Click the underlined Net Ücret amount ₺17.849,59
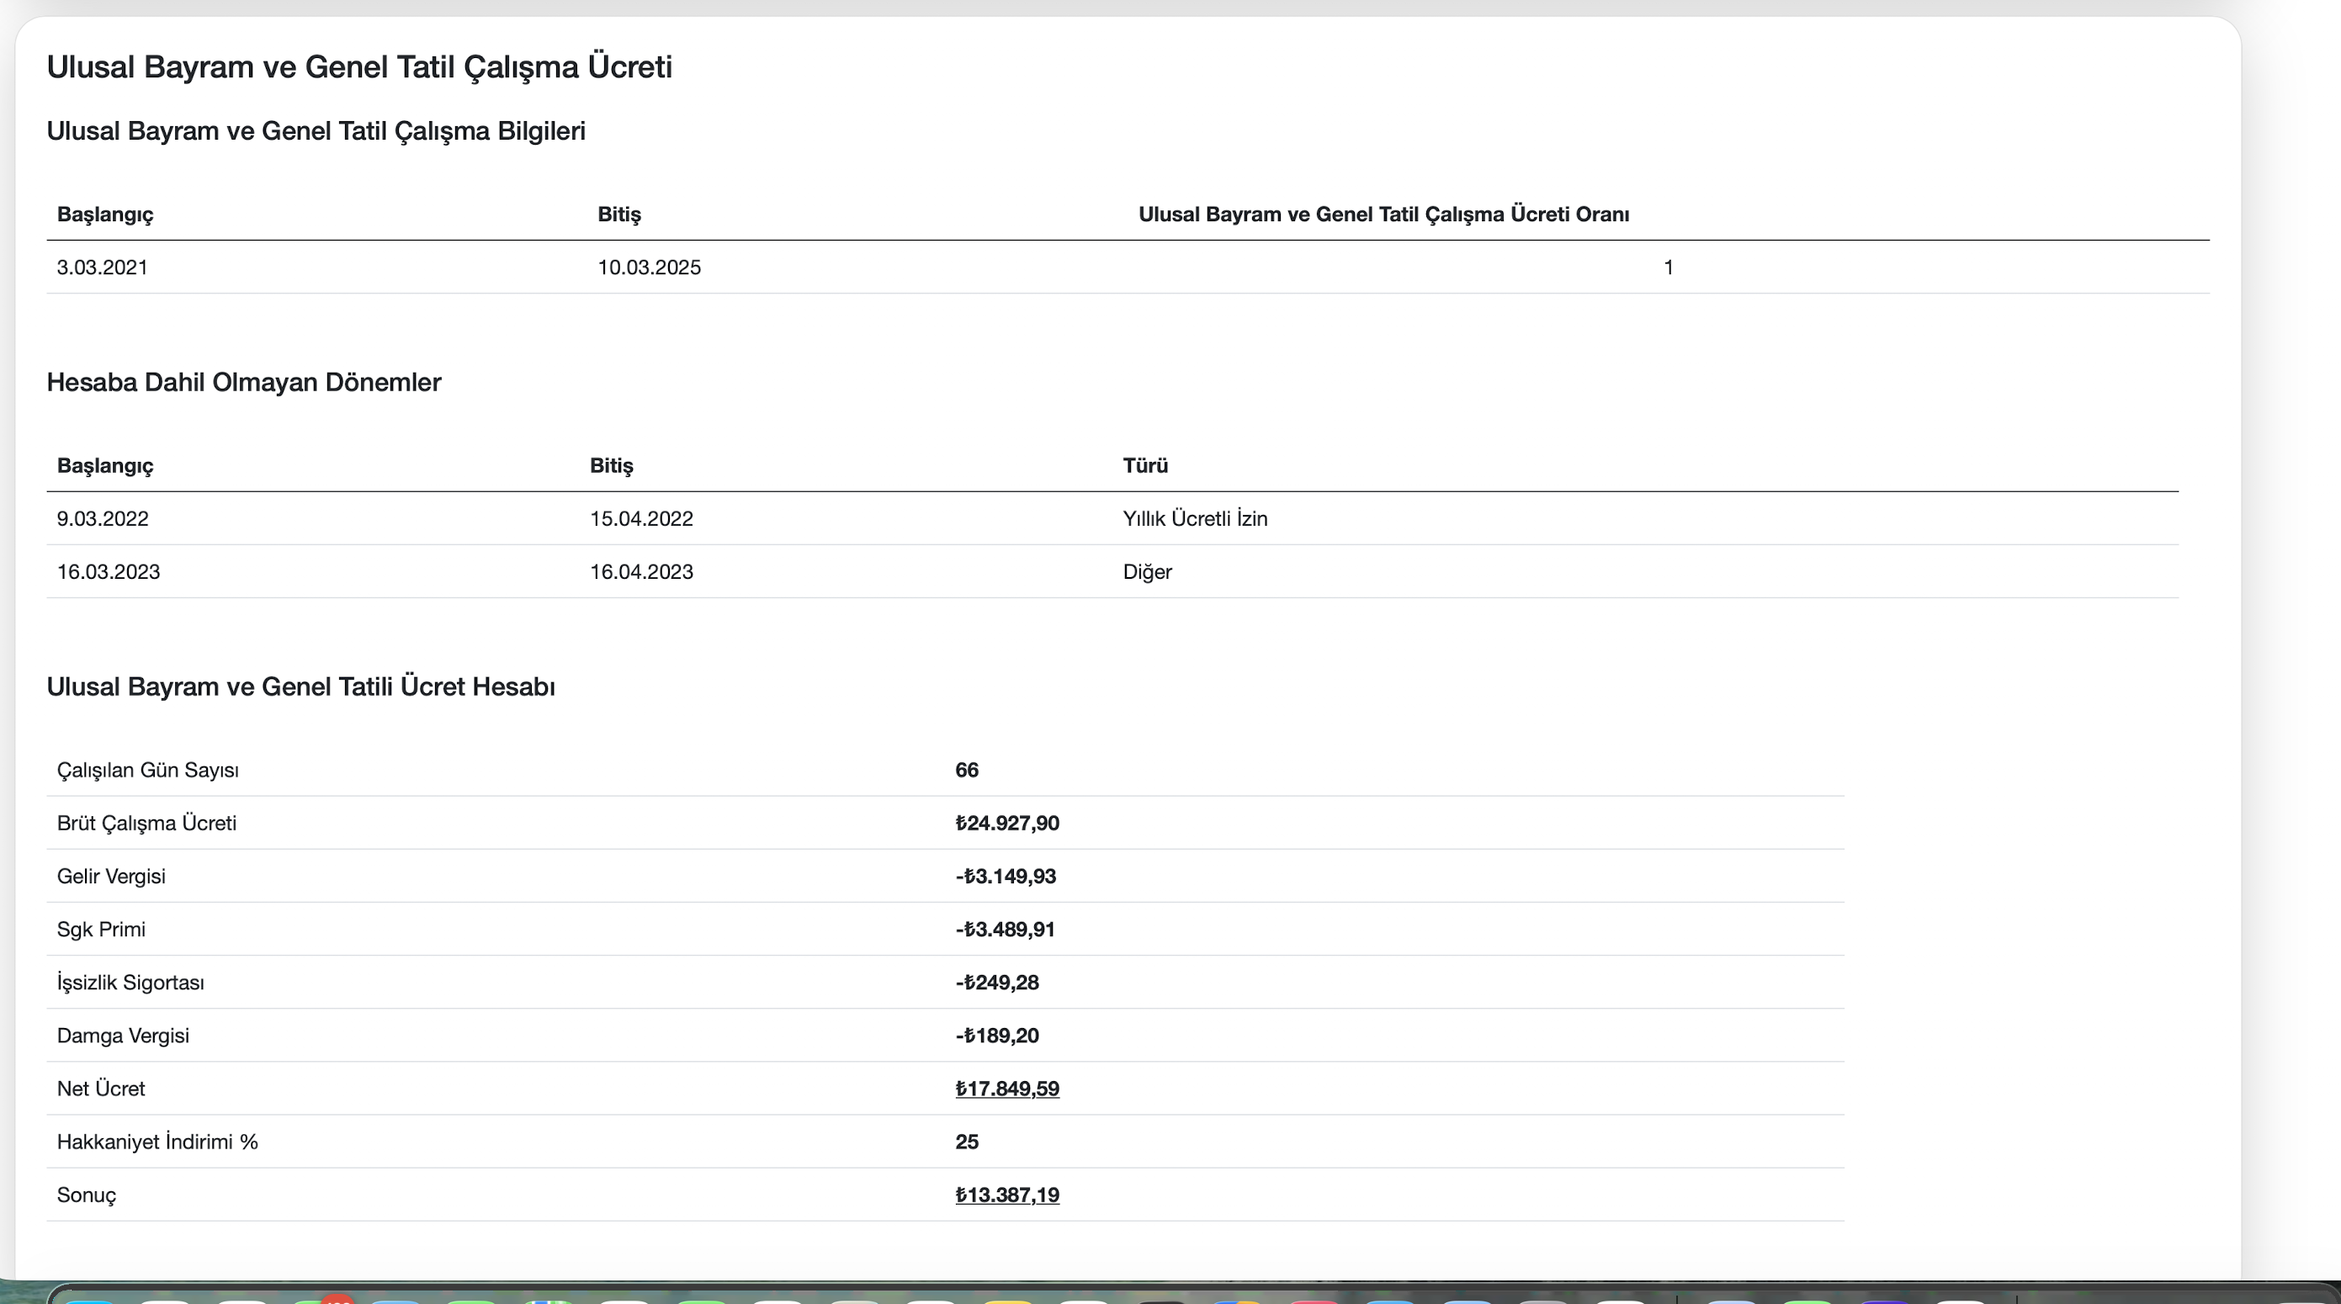2341x1304 pixels. 1007,1089
